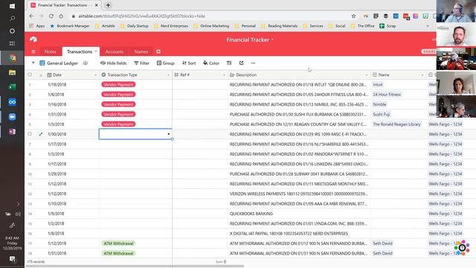Screen dimensions: 476x268
Task: Click the Share button
Action: pyautogui.click(x=429, y=51)
